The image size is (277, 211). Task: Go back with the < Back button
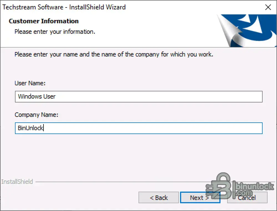coord(159,197)
